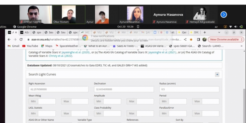This screenshot has width=246, height=123.
Task: Open the tab search dropdown arrow
Action: click(x=219, y=32)
